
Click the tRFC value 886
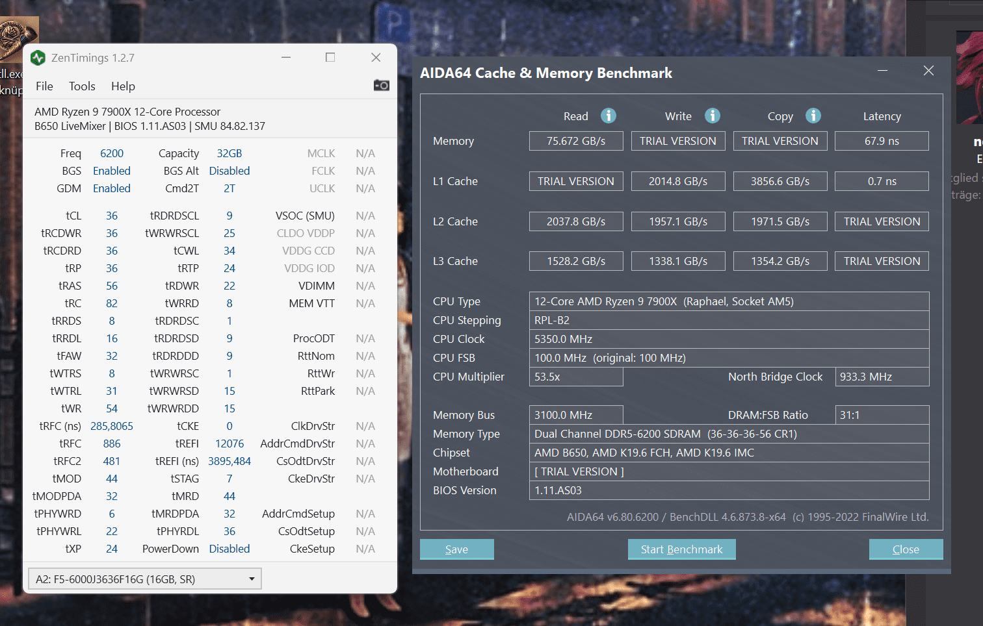point(112,444)
